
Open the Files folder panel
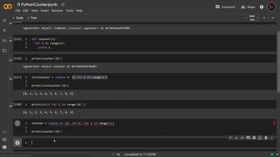[4, 51]
